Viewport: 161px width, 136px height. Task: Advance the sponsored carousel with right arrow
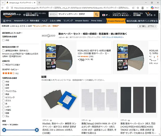(154, 57)
